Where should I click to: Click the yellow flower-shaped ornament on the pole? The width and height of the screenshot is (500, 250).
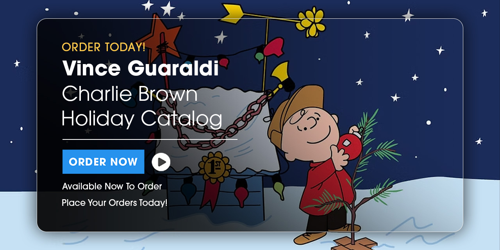311,21
